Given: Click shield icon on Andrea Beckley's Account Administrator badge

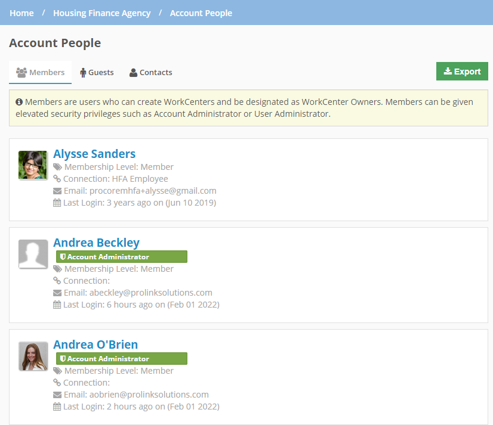Looking at the screenshot, I should pyautogui.click(x=63, y=257).
